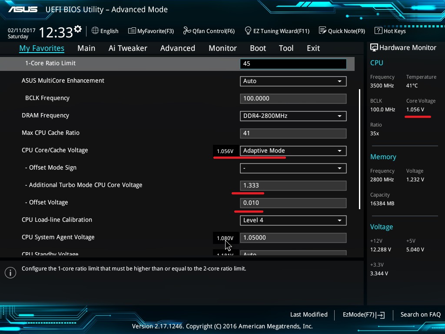This screenshot has width=445, height=334.
Task: Click the 1-Core Ratio Limit field
Action: click(x=293, y=63)
